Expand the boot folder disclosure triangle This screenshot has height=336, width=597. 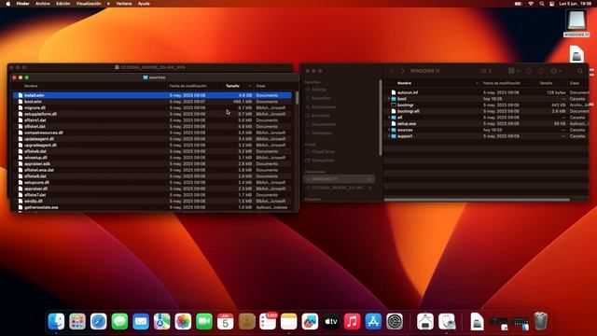389,99
